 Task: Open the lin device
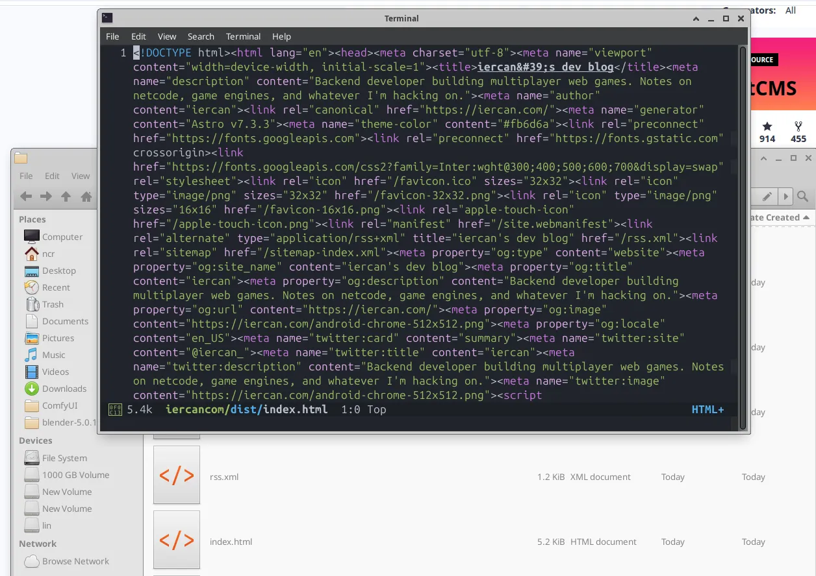(x=38, y=525)
